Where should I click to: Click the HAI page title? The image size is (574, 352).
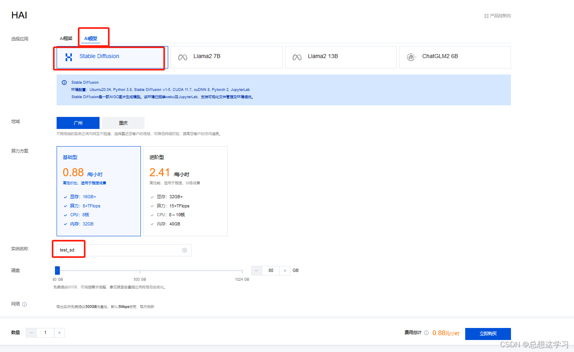pos(19,15)
